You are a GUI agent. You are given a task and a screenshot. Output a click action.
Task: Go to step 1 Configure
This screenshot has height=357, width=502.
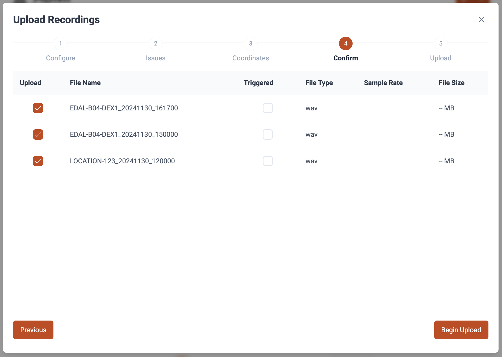(61, 44)
